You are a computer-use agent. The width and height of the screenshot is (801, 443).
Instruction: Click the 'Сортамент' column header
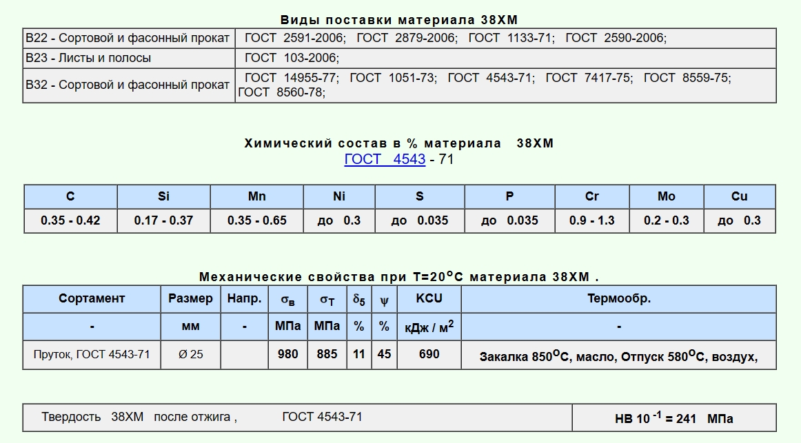pos(92,298)
